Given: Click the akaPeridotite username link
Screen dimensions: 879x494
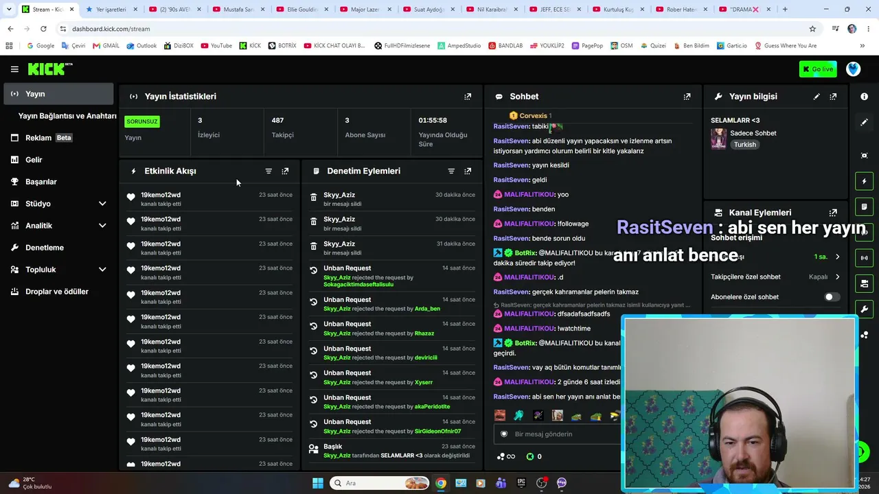Looking at the screenshot, I should coord(432,407).
